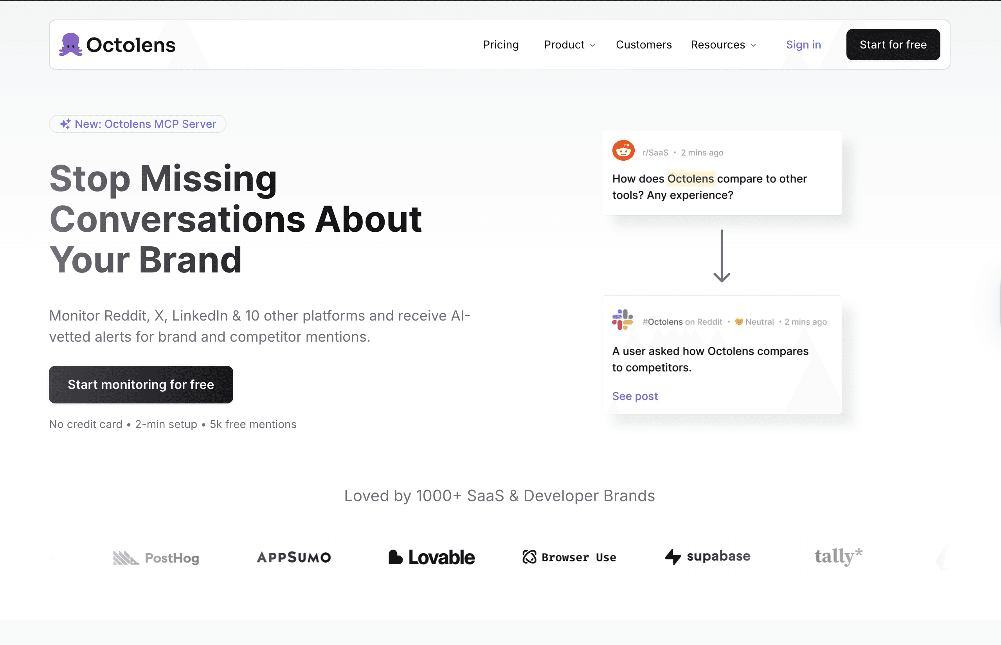Click the Slack icon in the alert card
This screenshot has width=1001, height=645.
(623, 320)
